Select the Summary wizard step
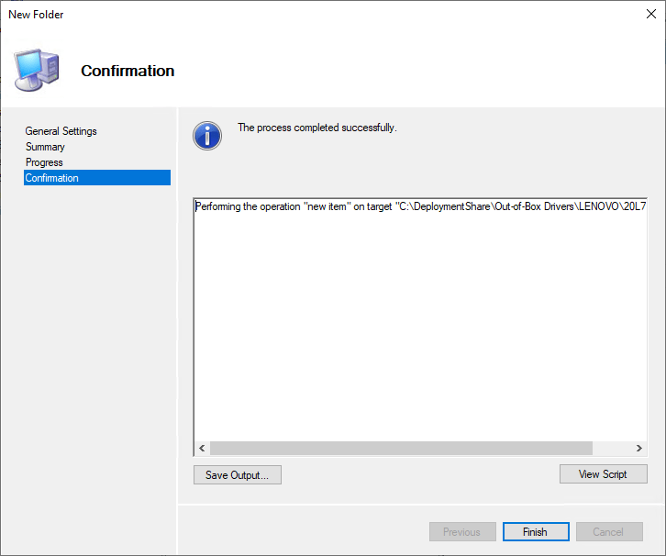Screen dimensions: 666x556 tap(45, 147)
